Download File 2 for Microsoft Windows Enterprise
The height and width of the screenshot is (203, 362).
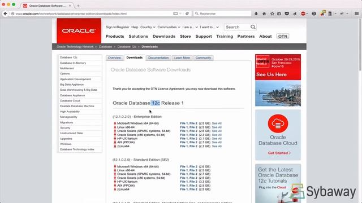(x=193, y=123)
